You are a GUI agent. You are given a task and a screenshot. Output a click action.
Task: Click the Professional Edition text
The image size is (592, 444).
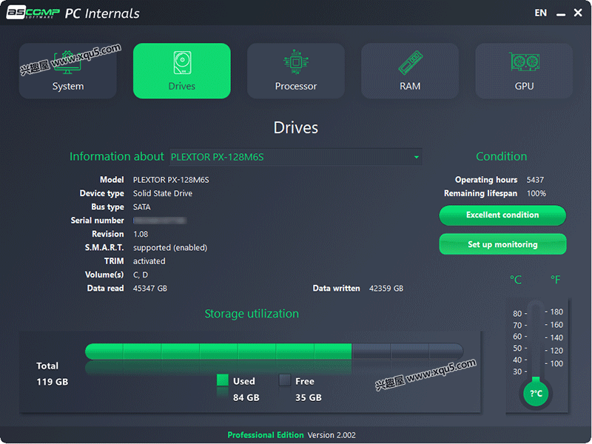tap(266, 435)
